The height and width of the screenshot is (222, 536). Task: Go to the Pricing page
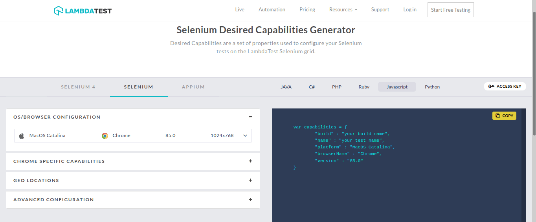(x=307, y=10)
